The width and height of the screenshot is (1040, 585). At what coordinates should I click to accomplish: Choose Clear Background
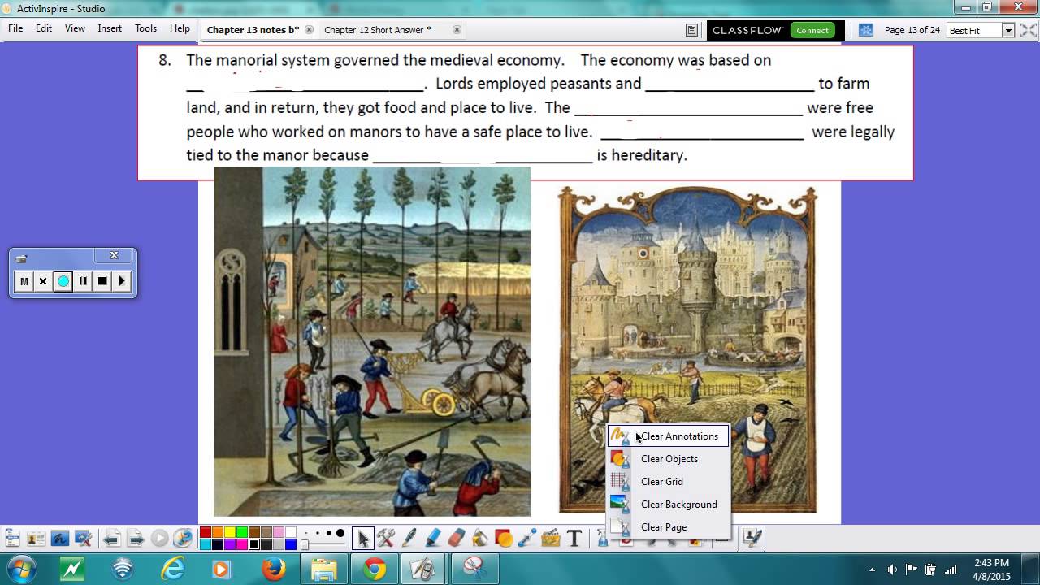pos(669,505)
